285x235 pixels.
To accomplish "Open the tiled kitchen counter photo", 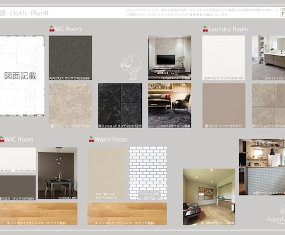I will pyautogui.click(x=262, y=167).
